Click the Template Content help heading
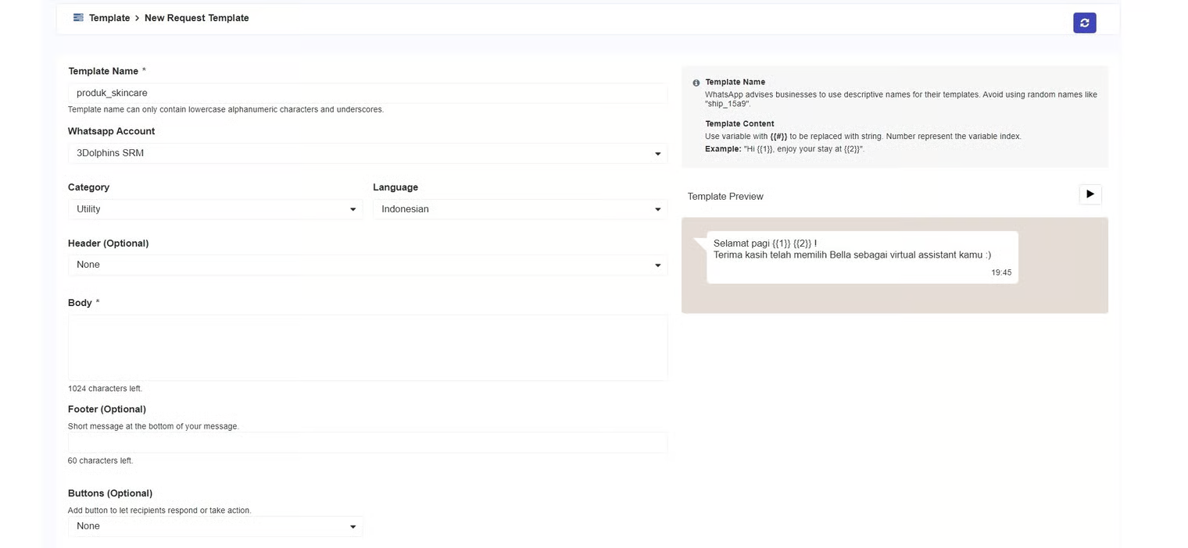Viewport: 1188px width, 548px height. [x=739, y=124]
